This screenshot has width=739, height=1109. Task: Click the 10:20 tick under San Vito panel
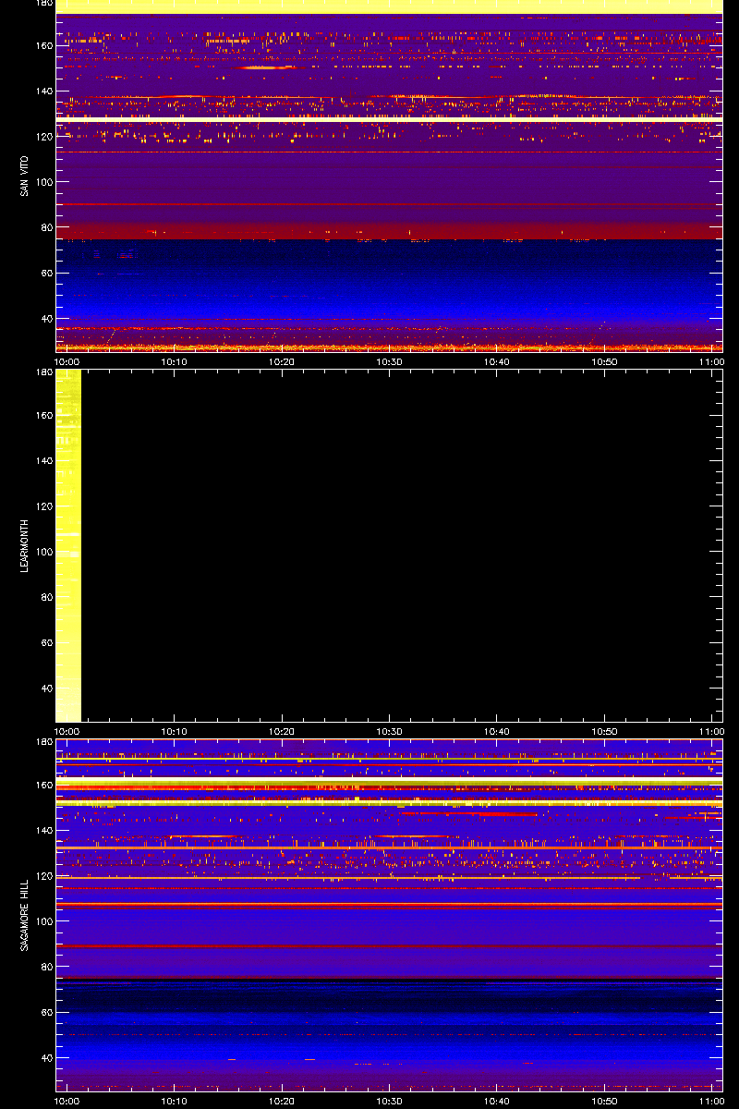point(282,361)
